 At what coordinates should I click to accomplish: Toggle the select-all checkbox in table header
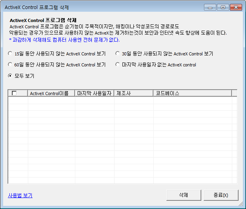click(x=14, y=93)
